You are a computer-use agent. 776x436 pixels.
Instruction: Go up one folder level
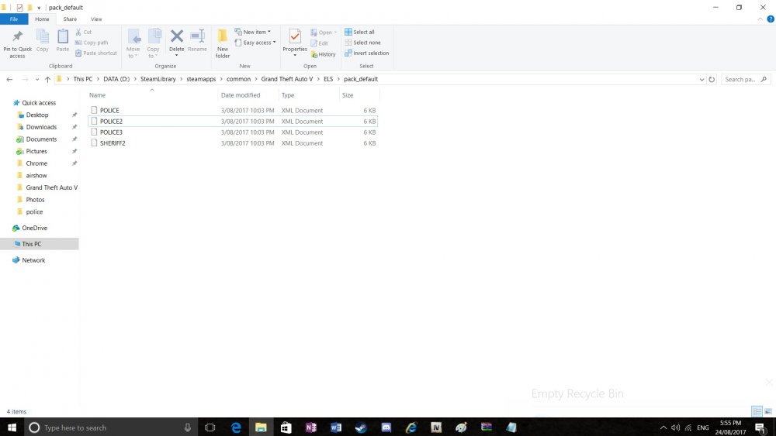point(47,79)
